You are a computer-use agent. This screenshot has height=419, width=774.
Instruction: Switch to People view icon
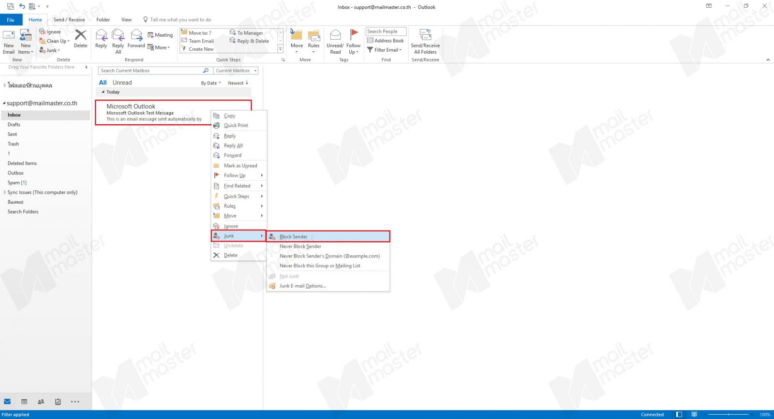click(x=41, y=402)
